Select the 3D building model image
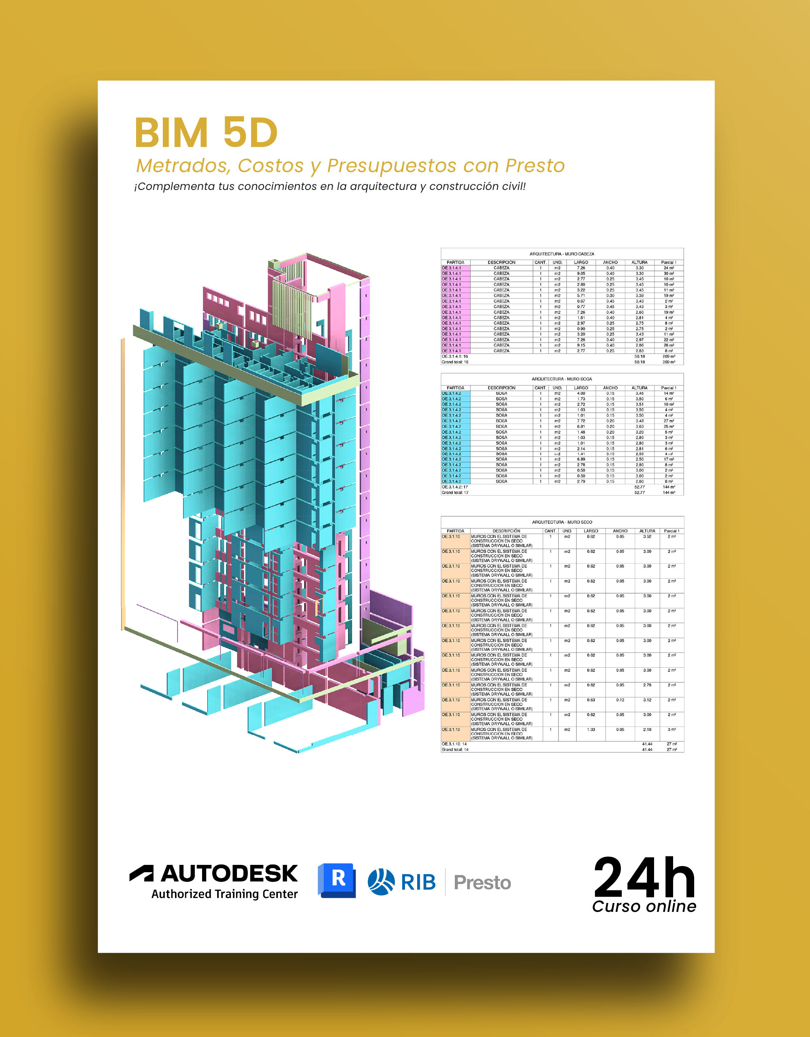Viewport: 810px width, 1037px height. [273, 503]
